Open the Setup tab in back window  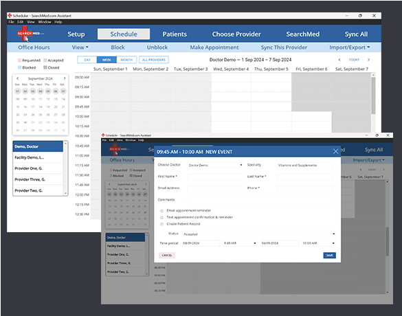pyautogui.click(x=76, y=34)
